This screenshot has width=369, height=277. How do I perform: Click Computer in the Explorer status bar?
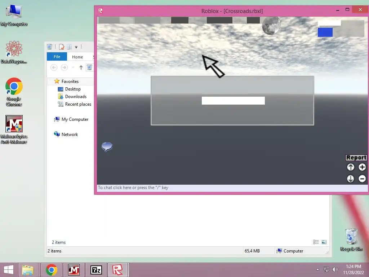pos(290,251)
